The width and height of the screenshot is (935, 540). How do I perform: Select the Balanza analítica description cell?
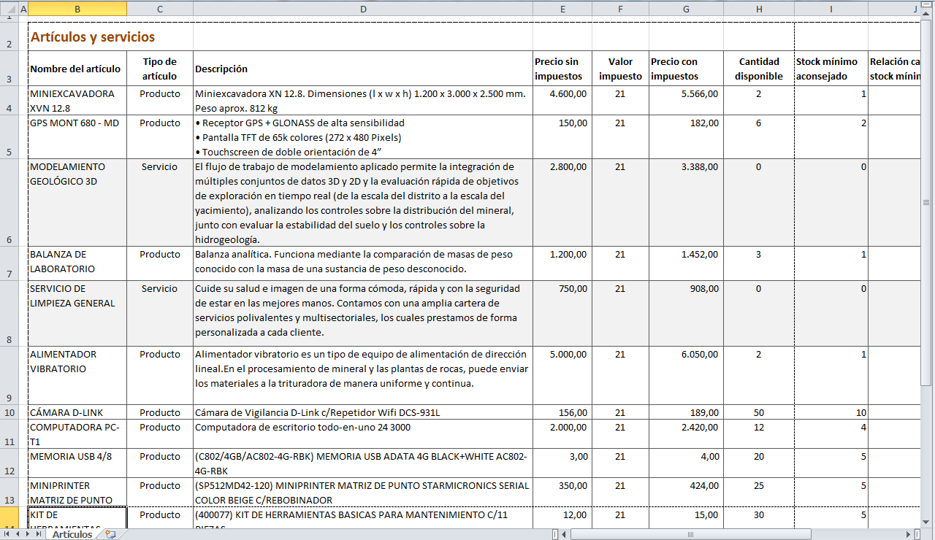(x=363, y=263)
